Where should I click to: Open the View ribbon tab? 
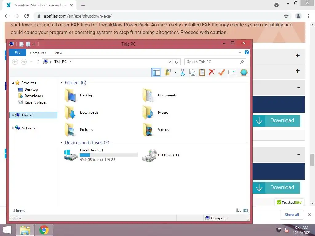coord(58,53)
